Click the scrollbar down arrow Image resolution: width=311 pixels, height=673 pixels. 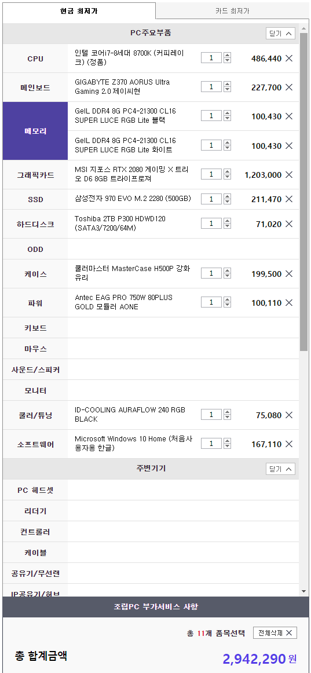click(303, 591)
